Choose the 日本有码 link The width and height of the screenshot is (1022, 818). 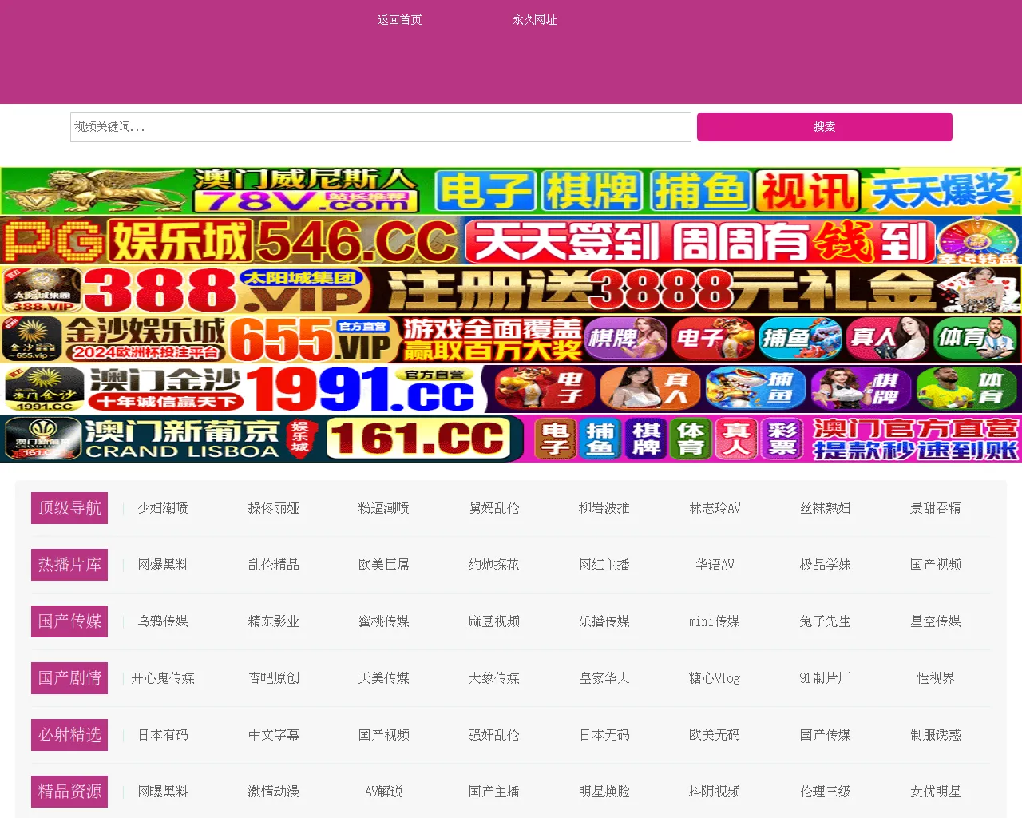point(163,735)
